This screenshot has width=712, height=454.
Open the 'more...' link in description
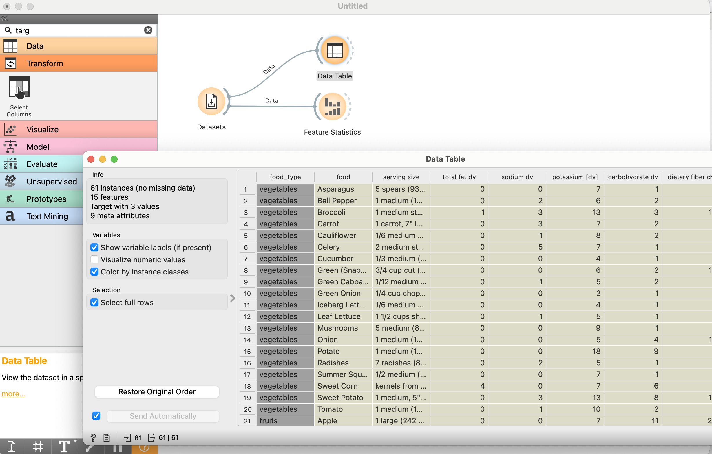click(x=14, y=394)
